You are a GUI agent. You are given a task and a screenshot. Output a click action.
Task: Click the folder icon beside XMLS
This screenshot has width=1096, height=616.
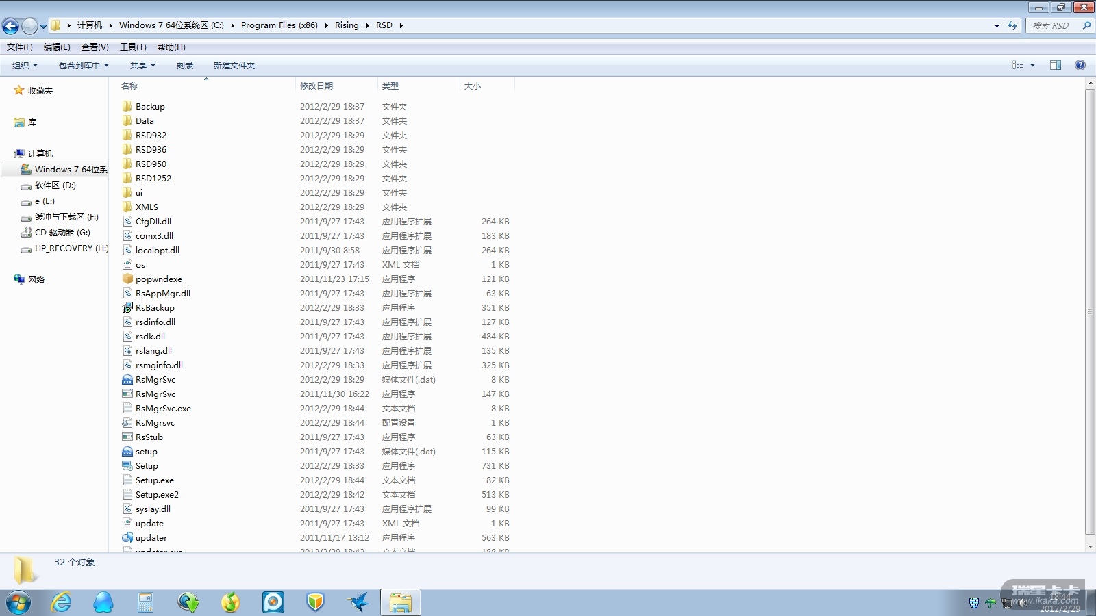coord(127,207)
